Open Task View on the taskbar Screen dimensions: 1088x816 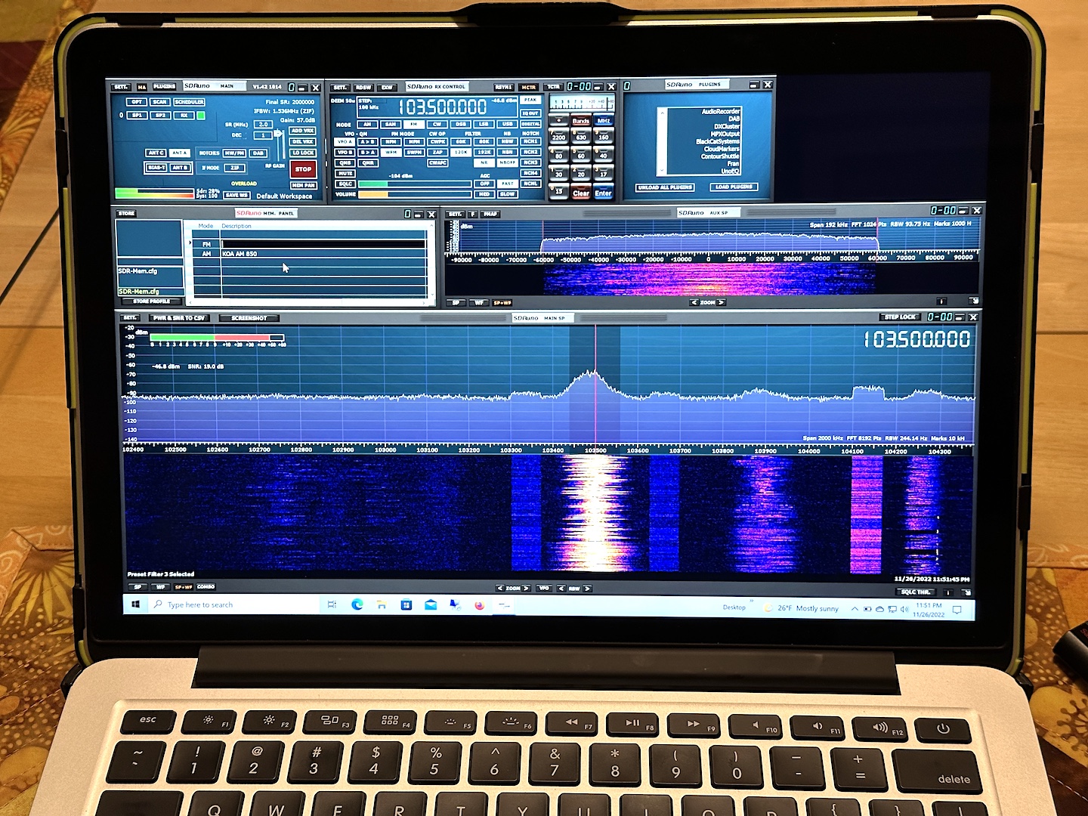click(332, 604)
